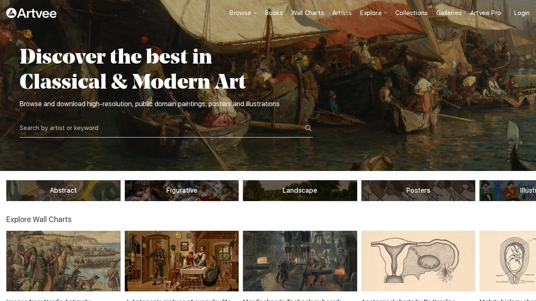Select the Landscape category tile
Image resolution: width=536 pixels, height=301 pixels.
pyautogui.click(x=300, y=191)
